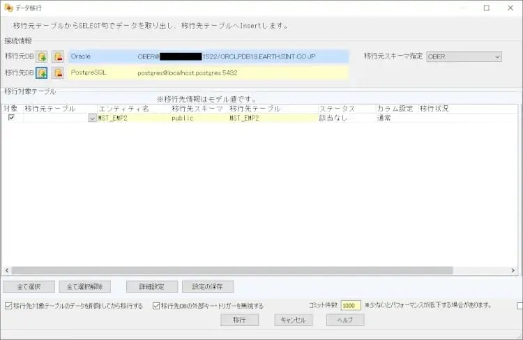Image resolution: width=523 pixels, height=340 pixels.
Task: Click the destination DB disconnect icon
Action: click(x=58, y=72)
